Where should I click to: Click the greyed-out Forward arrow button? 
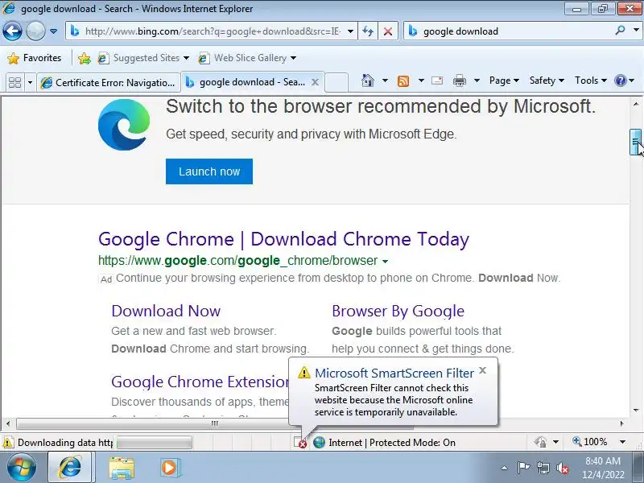[35, 31]
